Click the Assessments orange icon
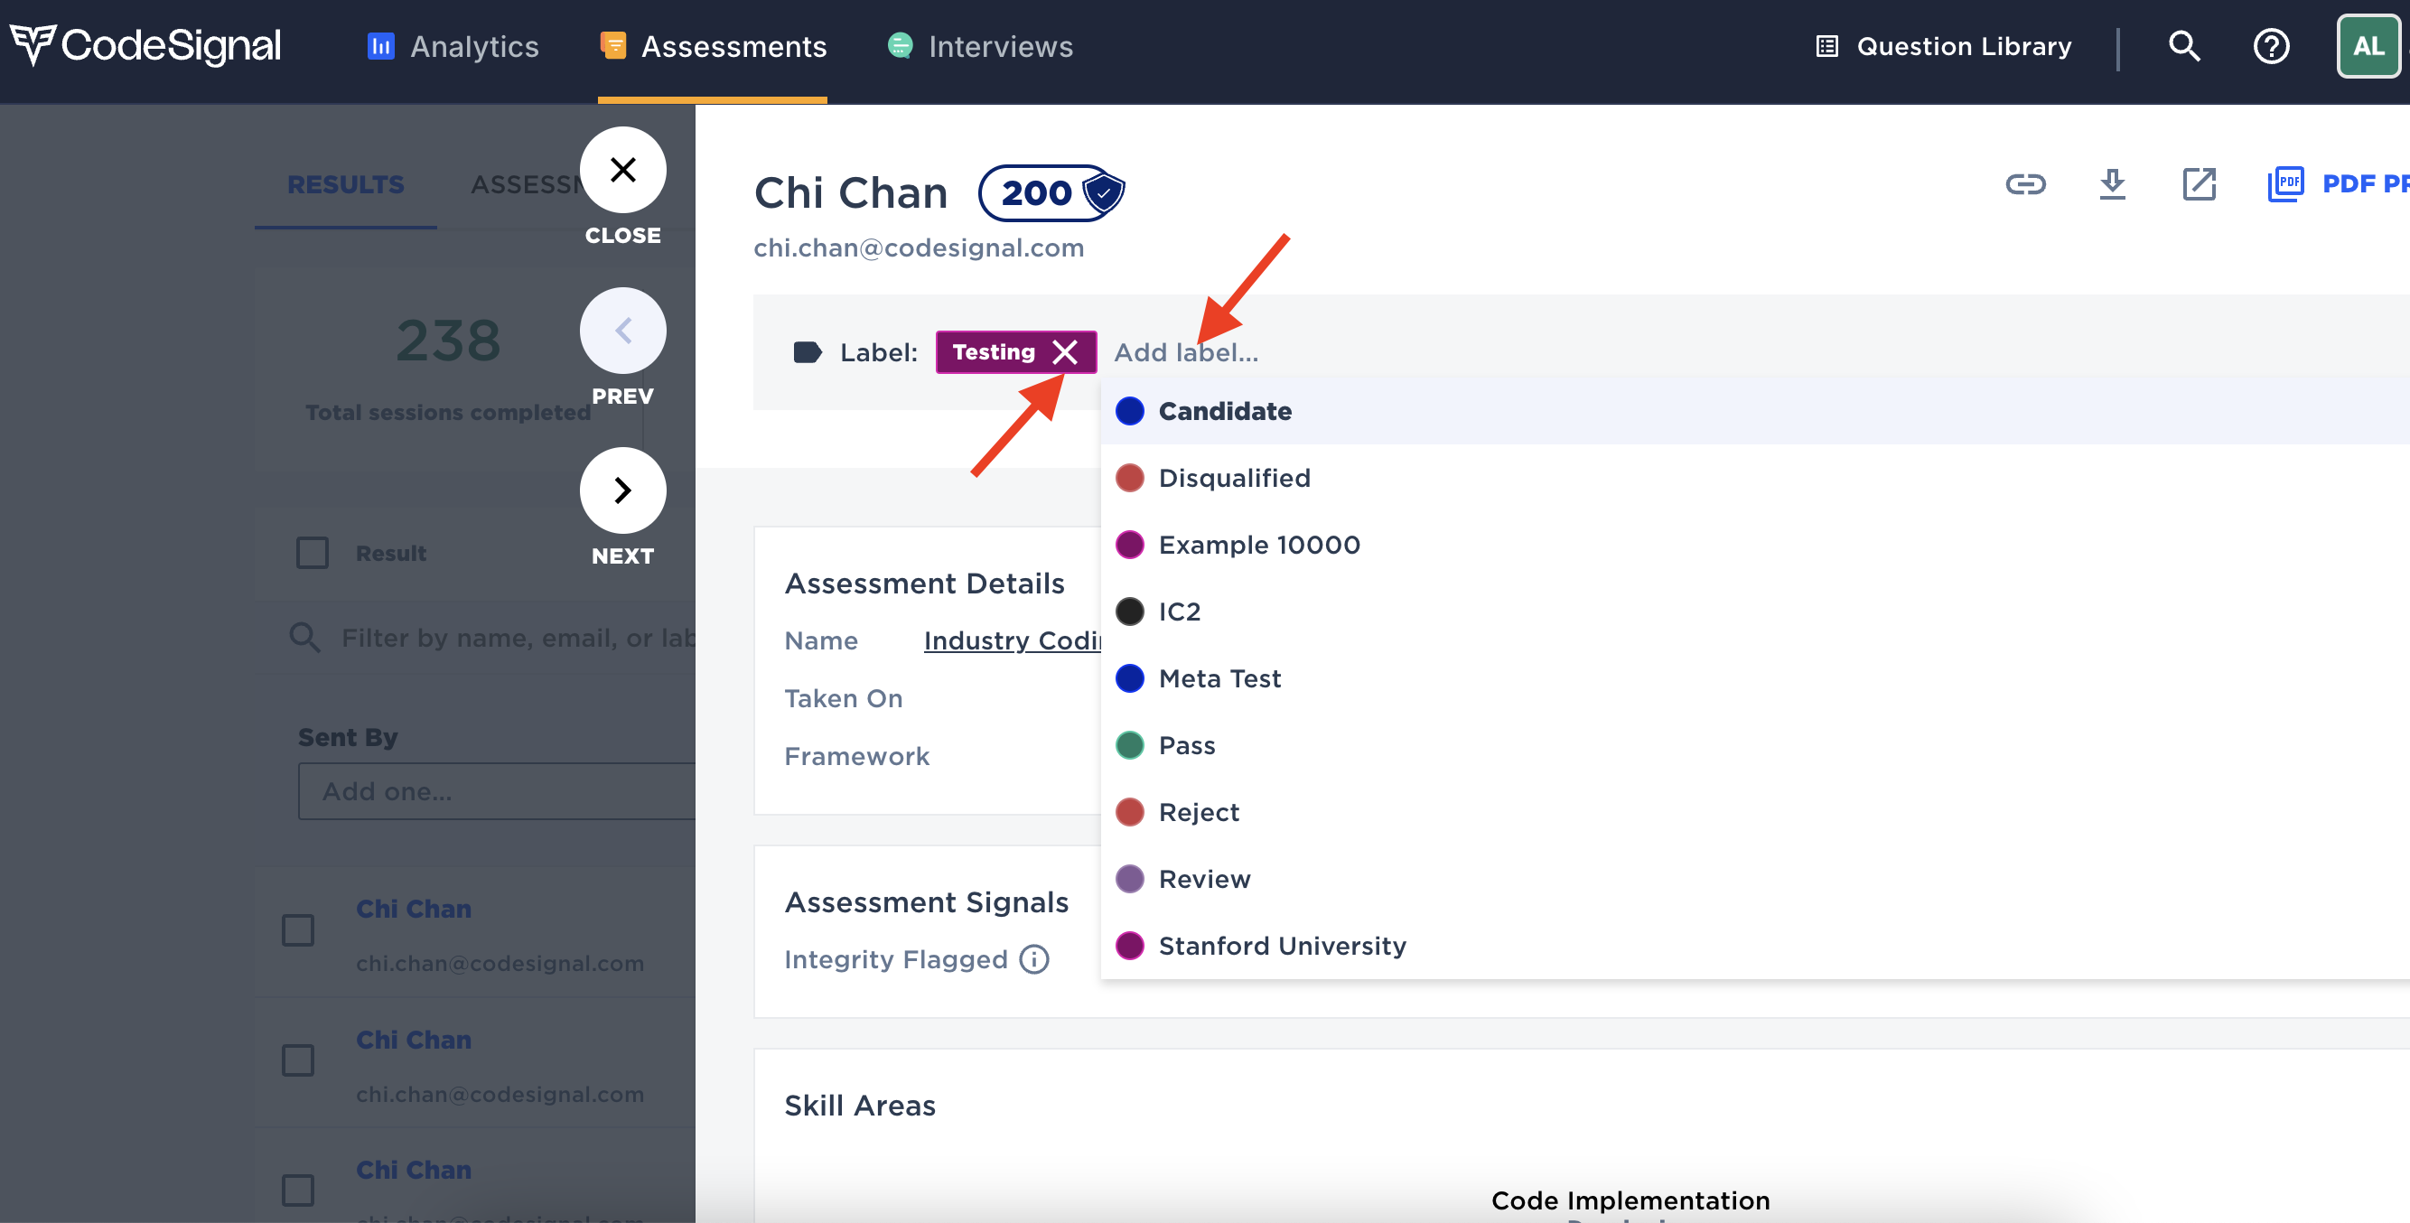The image size is (2410, 1223). (x=612, y=45)
